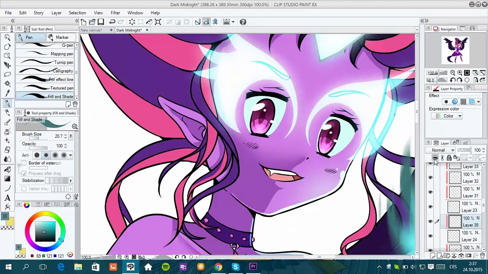Switch to the Marker sub tool group

pyautogui.click(x=61, y=37)
